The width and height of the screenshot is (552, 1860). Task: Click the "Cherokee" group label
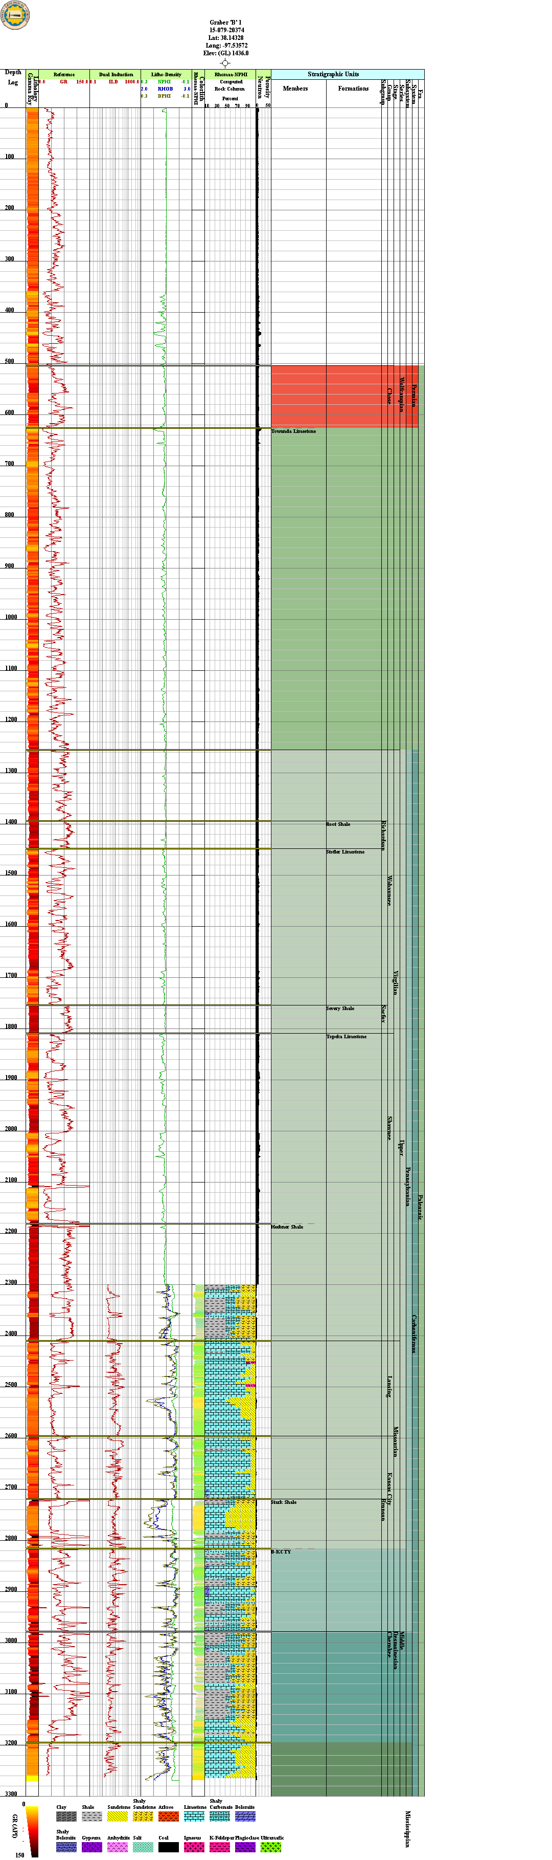(x=389, y=1644)
